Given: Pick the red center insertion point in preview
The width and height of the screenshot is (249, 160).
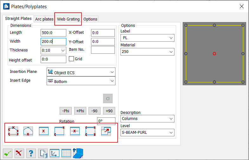Looking at the screenshot, I should (x=214, y=54).
